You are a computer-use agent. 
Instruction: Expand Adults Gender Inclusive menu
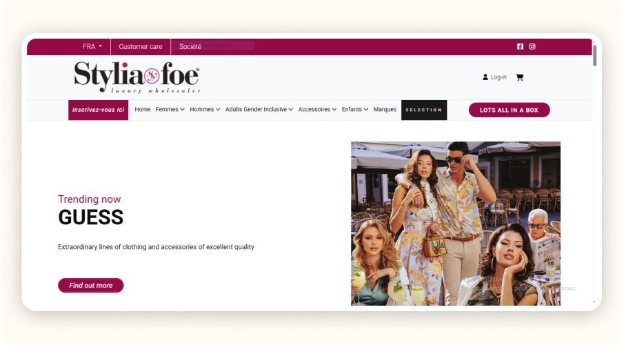tap(259, 110)
